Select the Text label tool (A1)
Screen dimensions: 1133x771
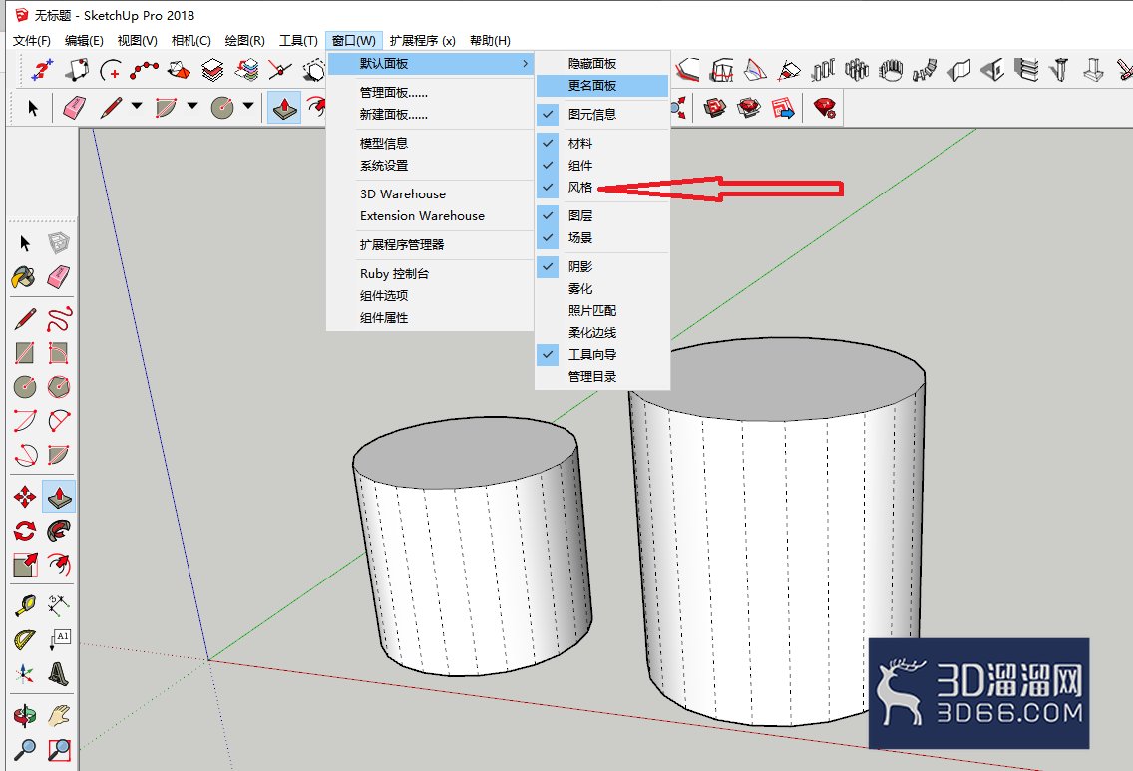(x=59, y=639)
